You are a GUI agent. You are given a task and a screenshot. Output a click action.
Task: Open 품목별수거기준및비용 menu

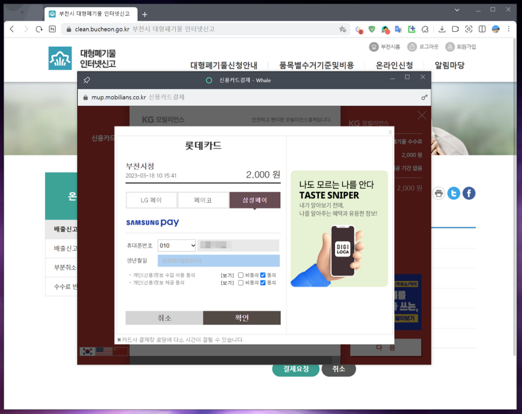316,65
